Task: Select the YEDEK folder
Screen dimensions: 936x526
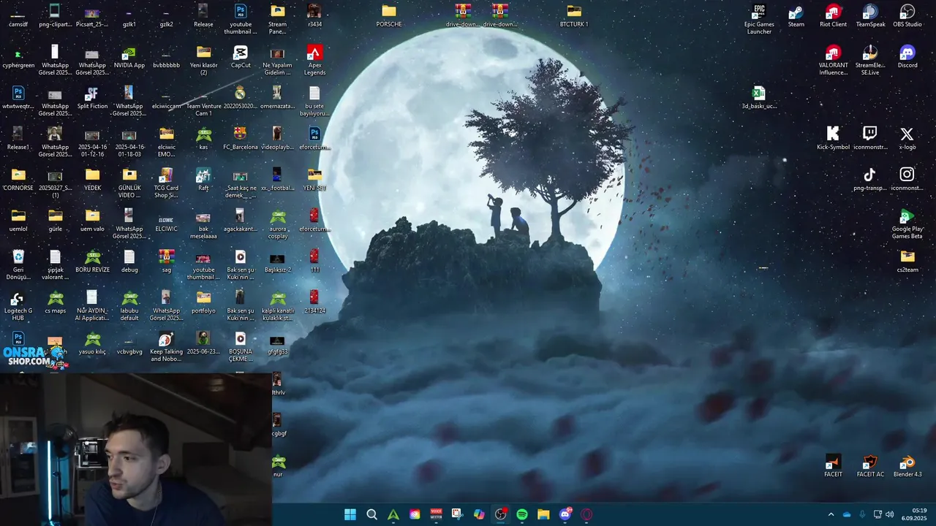Action: pos(92,180)
